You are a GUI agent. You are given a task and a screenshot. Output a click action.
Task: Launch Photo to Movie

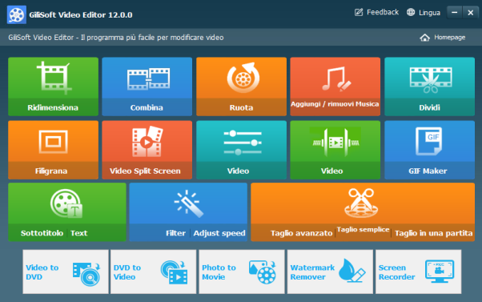[242, 272]
